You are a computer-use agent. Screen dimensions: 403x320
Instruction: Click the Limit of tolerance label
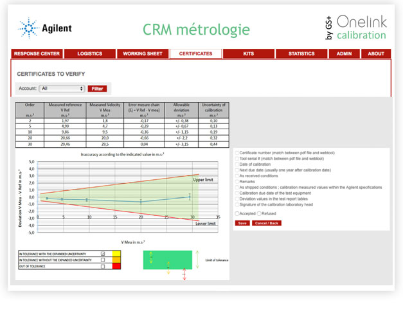[217, 260]
